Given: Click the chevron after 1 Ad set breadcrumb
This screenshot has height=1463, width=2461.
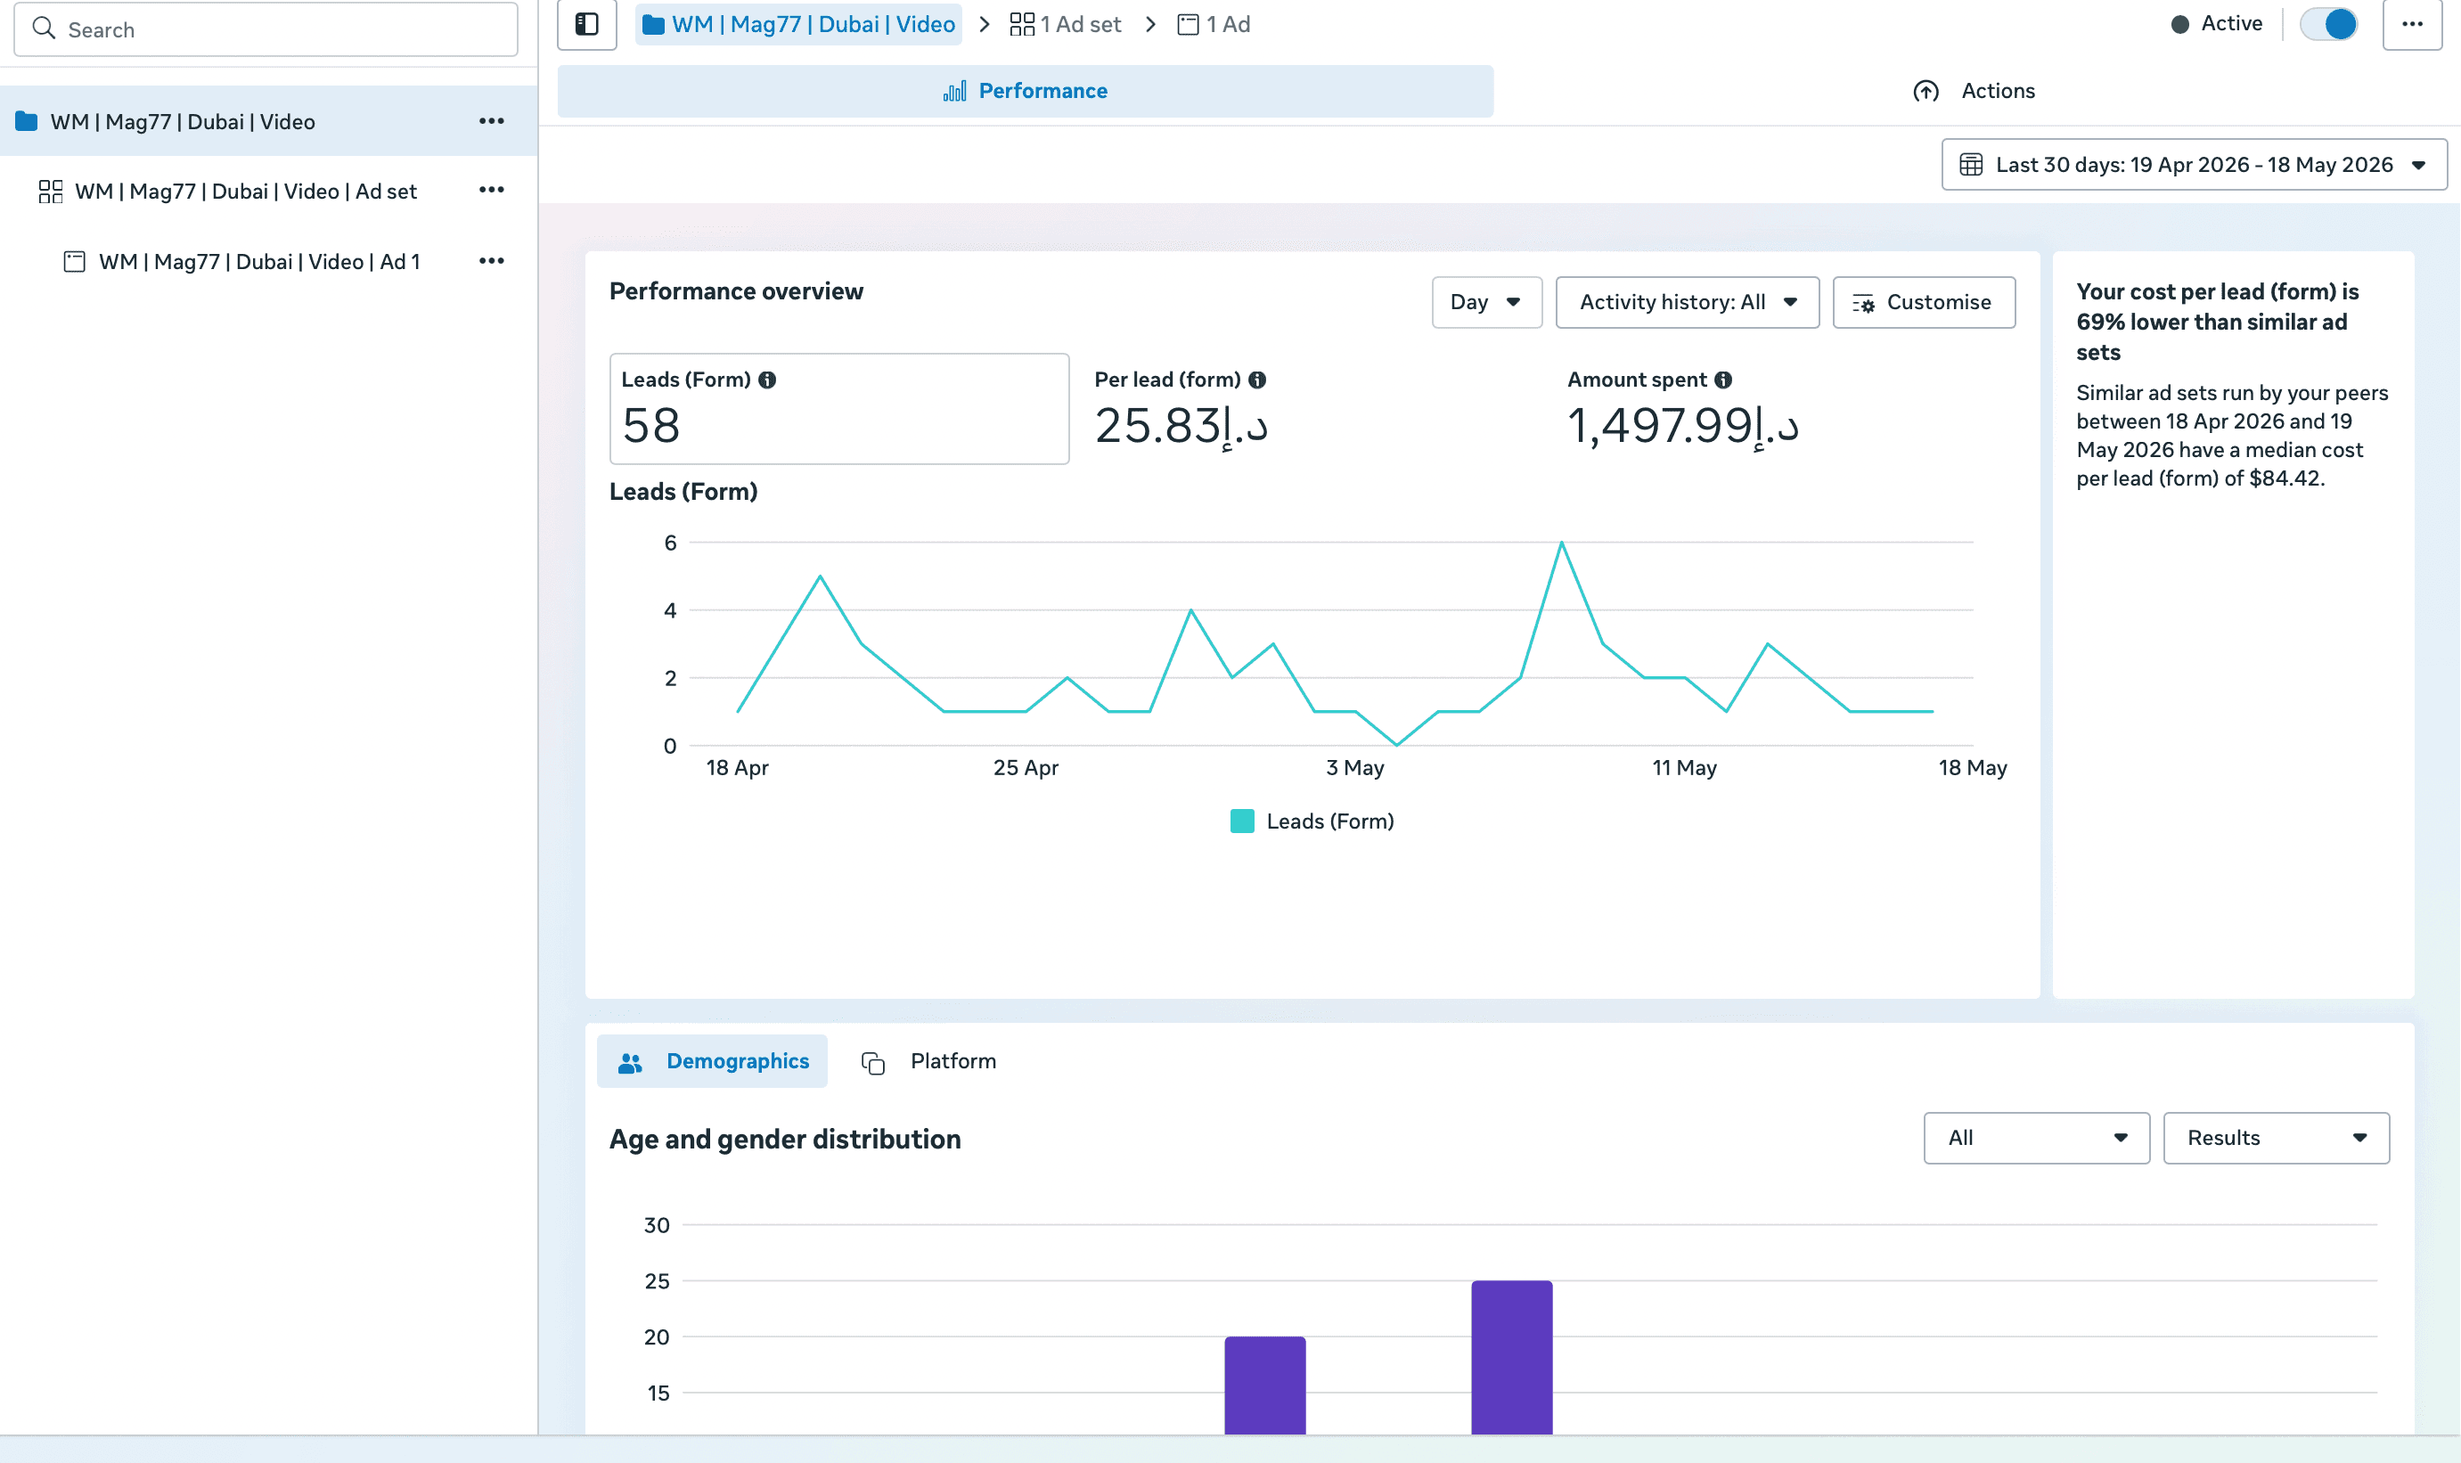Looking at the screenshot, I should click(x=1150, y=24).
